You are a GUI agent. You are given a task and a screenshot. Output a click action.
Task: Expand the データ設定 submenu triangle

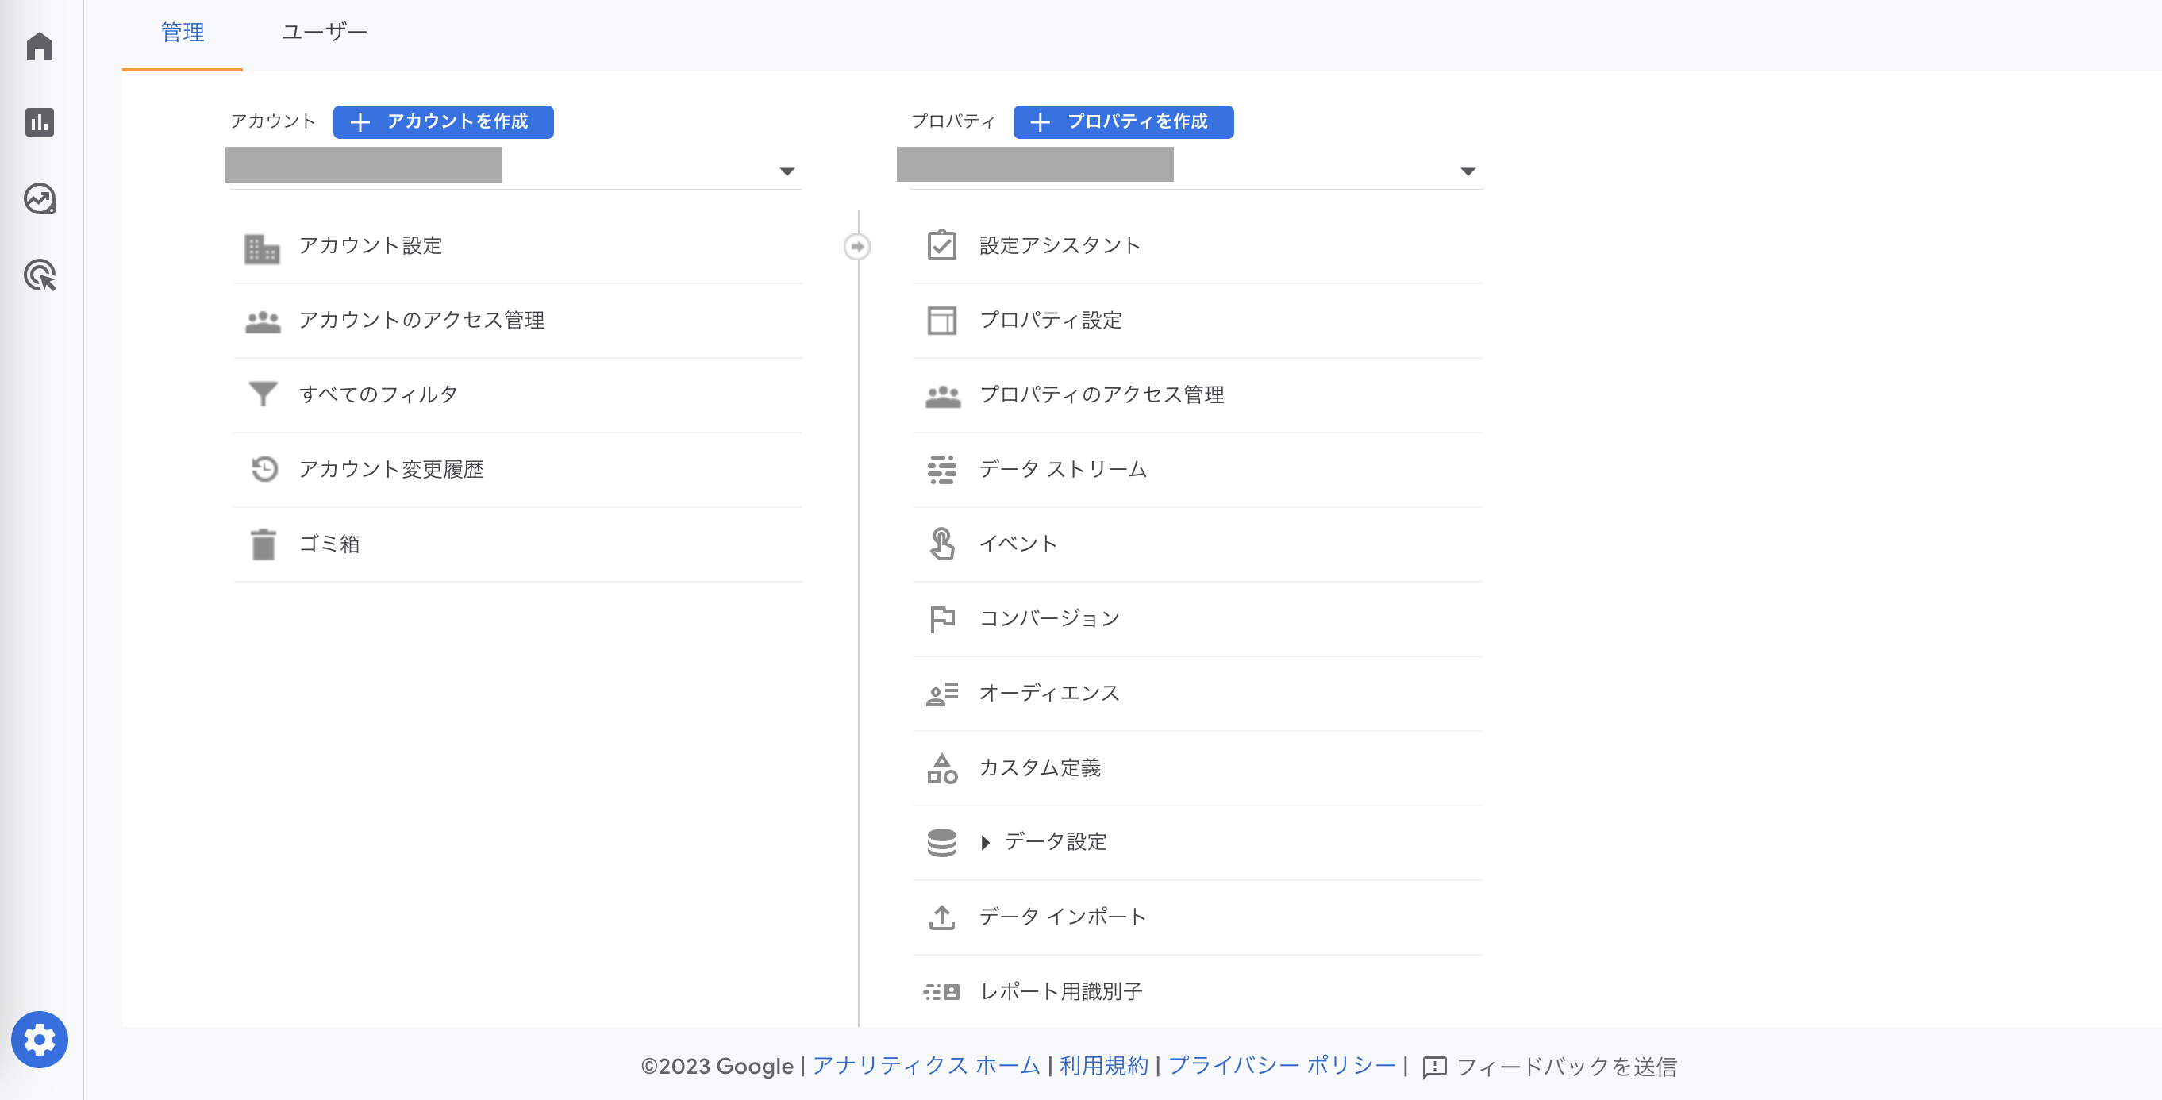click(985, 841)
